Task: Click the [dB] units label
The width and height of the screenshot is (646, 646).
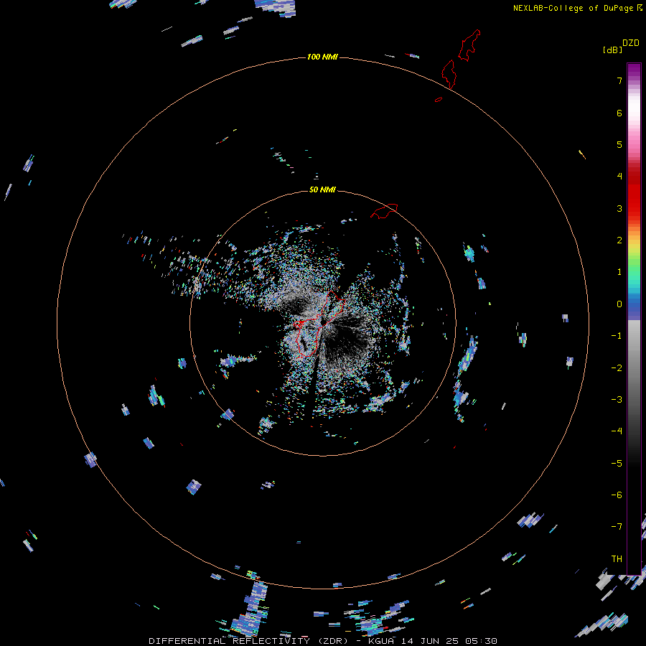Action: (612, 50)
